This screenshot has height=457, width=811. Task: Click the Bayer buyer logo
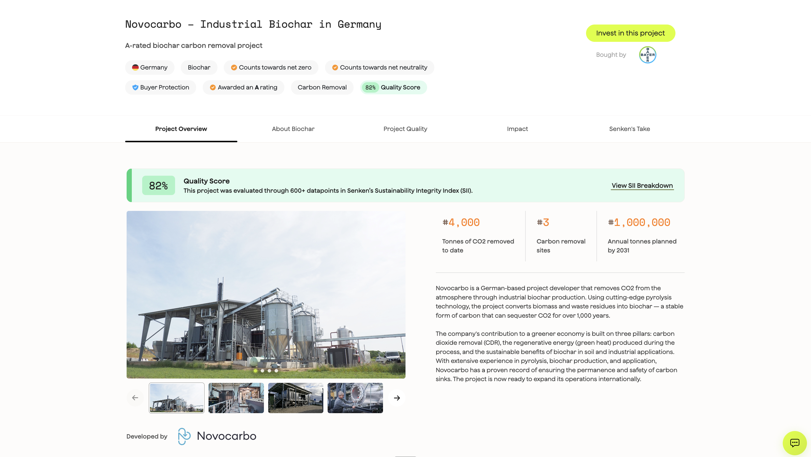pos(647,55)
